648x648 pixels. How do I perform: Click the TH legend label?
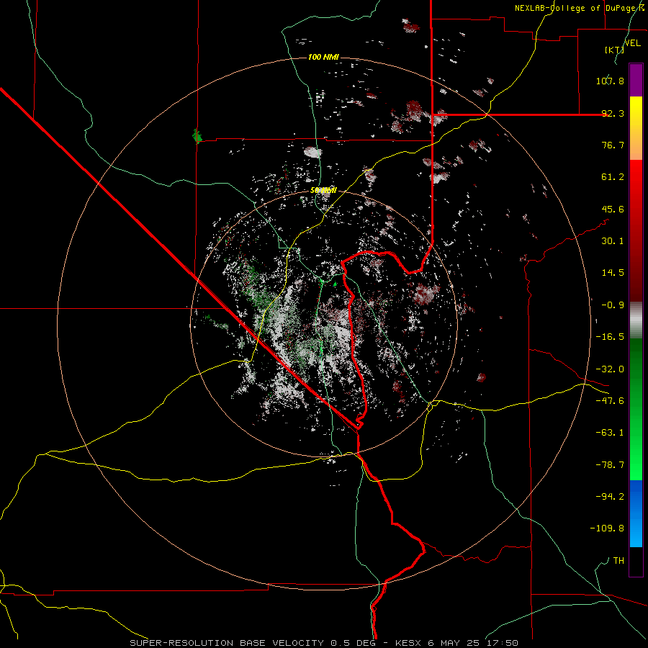[618, 560]
